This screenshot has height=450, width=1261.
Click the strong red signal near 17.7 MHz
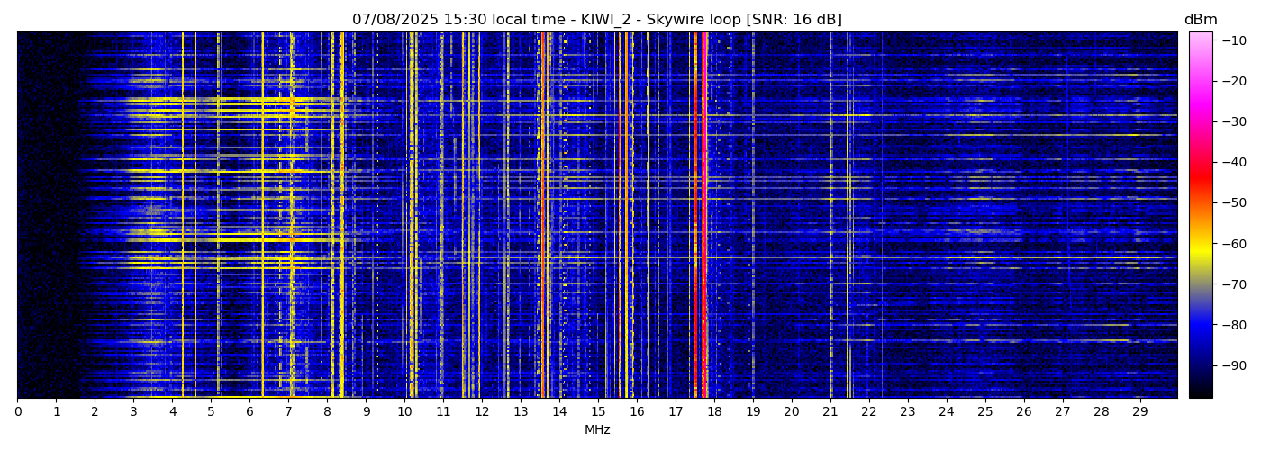point(703,216)
